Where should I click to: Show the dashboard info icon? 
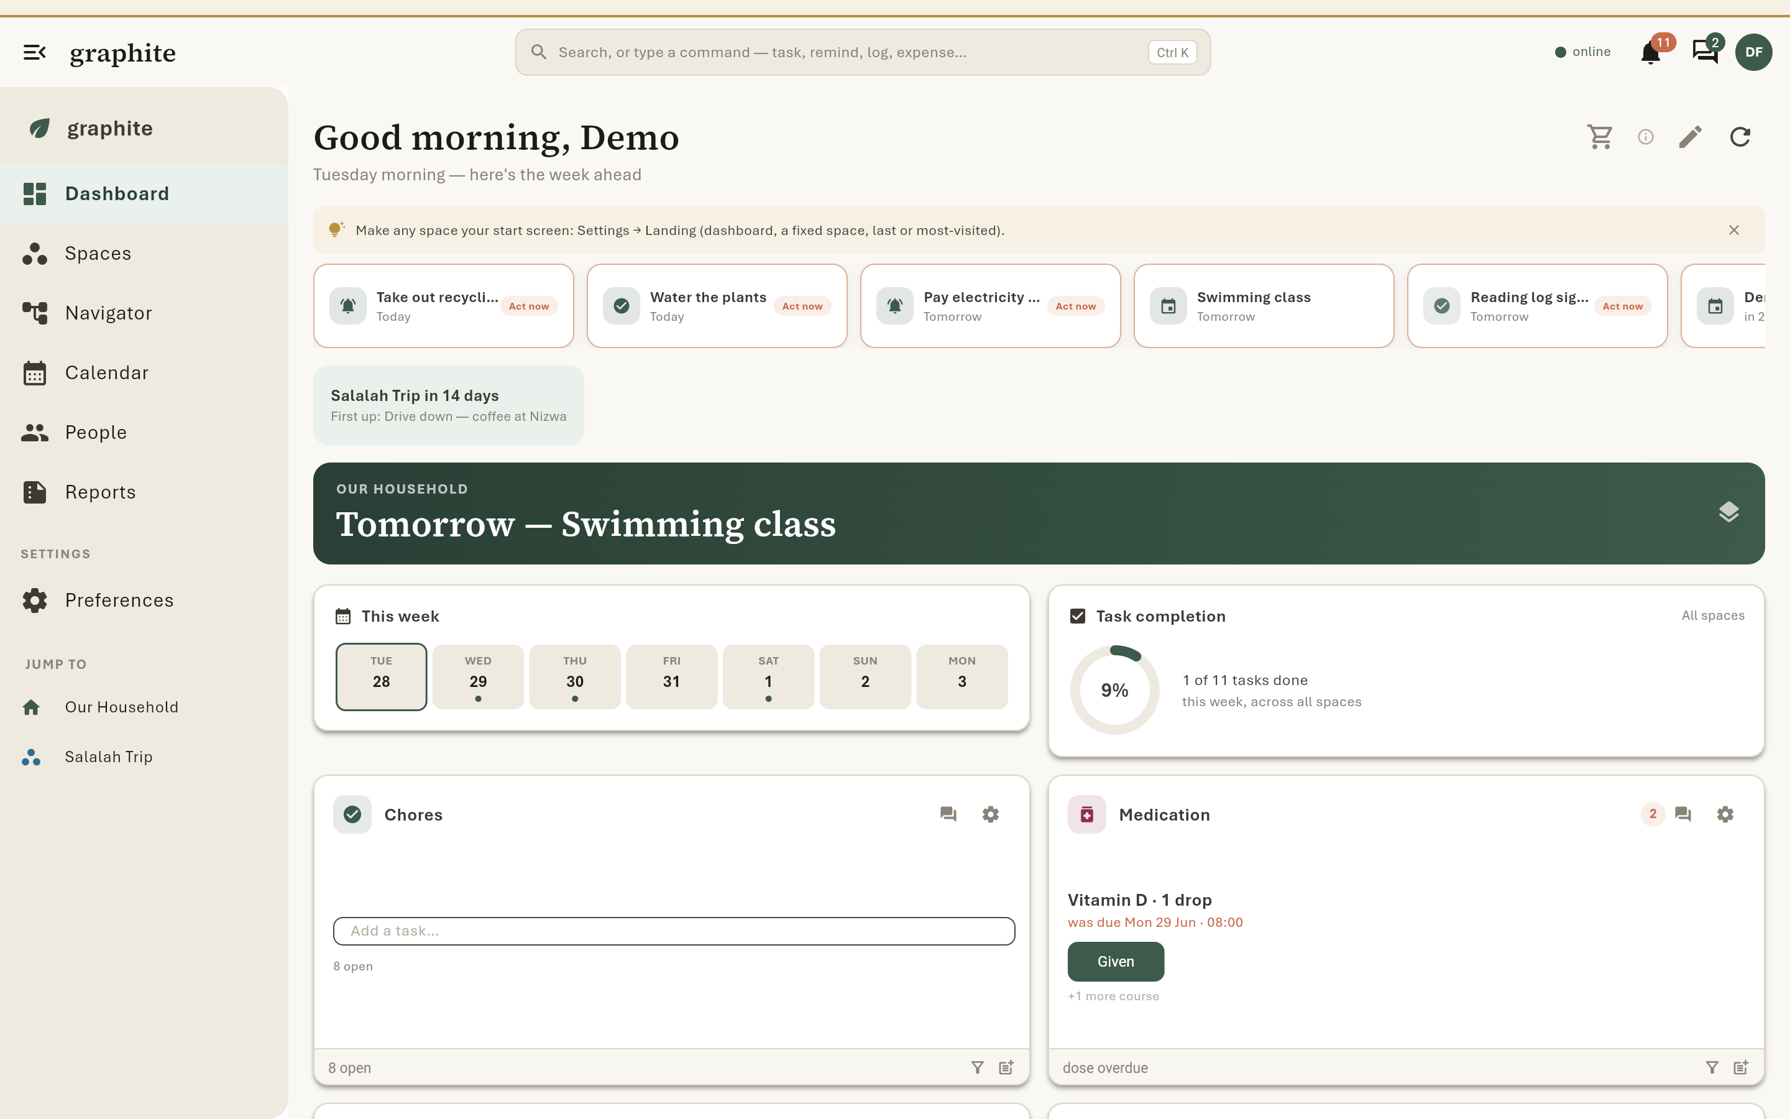point(1645,137)
